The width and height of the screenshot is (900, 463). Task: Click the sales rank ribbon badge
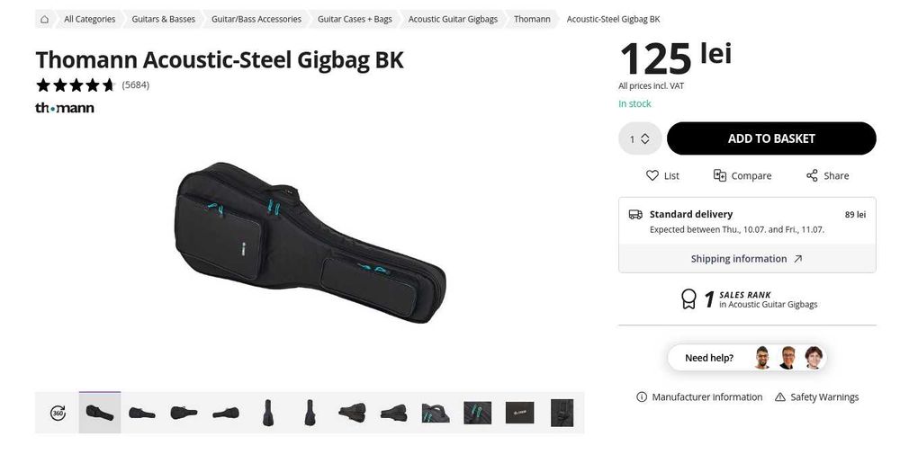(688, 299)
